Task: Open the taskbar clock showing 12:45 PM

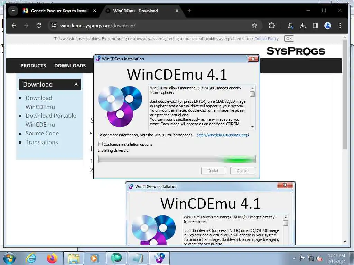Action: 336,258
